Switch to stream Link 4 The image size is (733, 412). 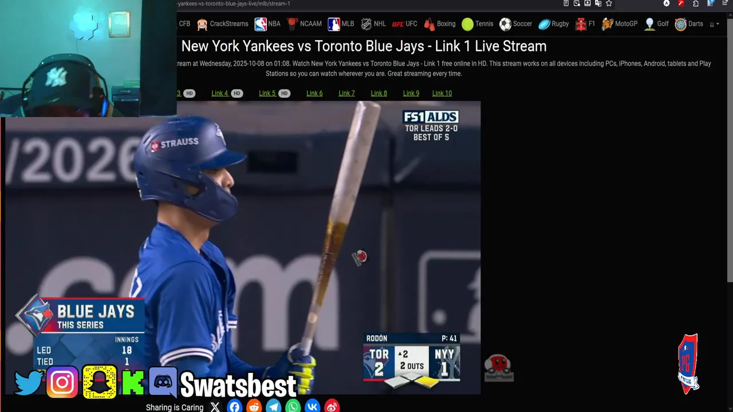[x=219, y=93]
